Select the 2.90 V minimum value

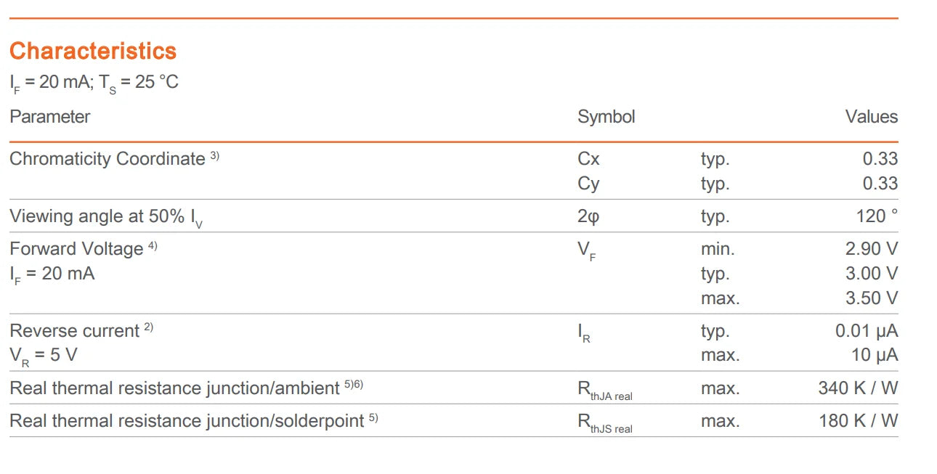point(872,249)
